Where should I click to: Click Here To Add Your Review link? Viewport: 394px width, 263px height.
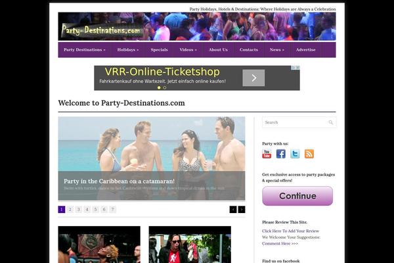pos(290,231)
